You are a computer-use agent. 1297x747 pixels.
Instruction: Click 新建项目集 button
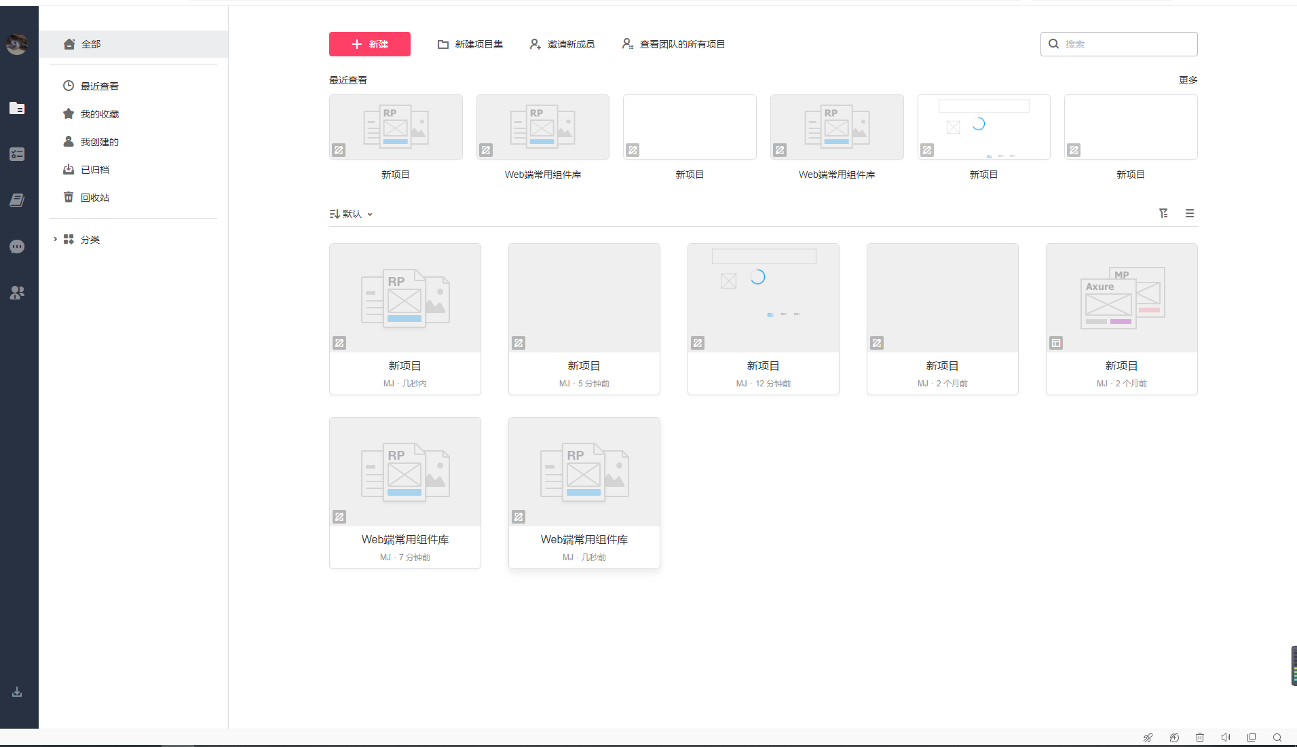pos(470,44)
